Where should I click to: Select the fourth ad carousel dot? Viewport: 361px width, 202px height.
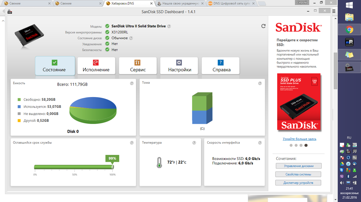(x=306, y=145)
